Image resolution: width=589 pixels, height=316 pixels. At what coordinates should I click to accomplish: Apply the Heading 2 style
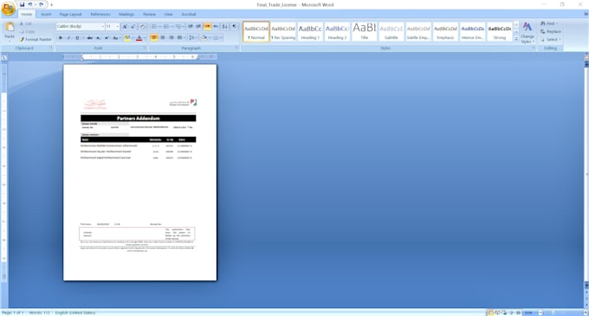337,31
